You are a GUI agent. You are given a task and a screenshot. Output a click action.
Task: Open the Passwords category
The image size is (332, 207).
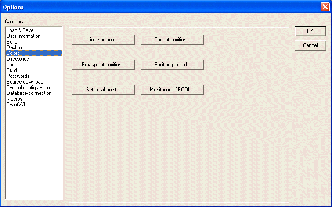[x=34, y=76]
